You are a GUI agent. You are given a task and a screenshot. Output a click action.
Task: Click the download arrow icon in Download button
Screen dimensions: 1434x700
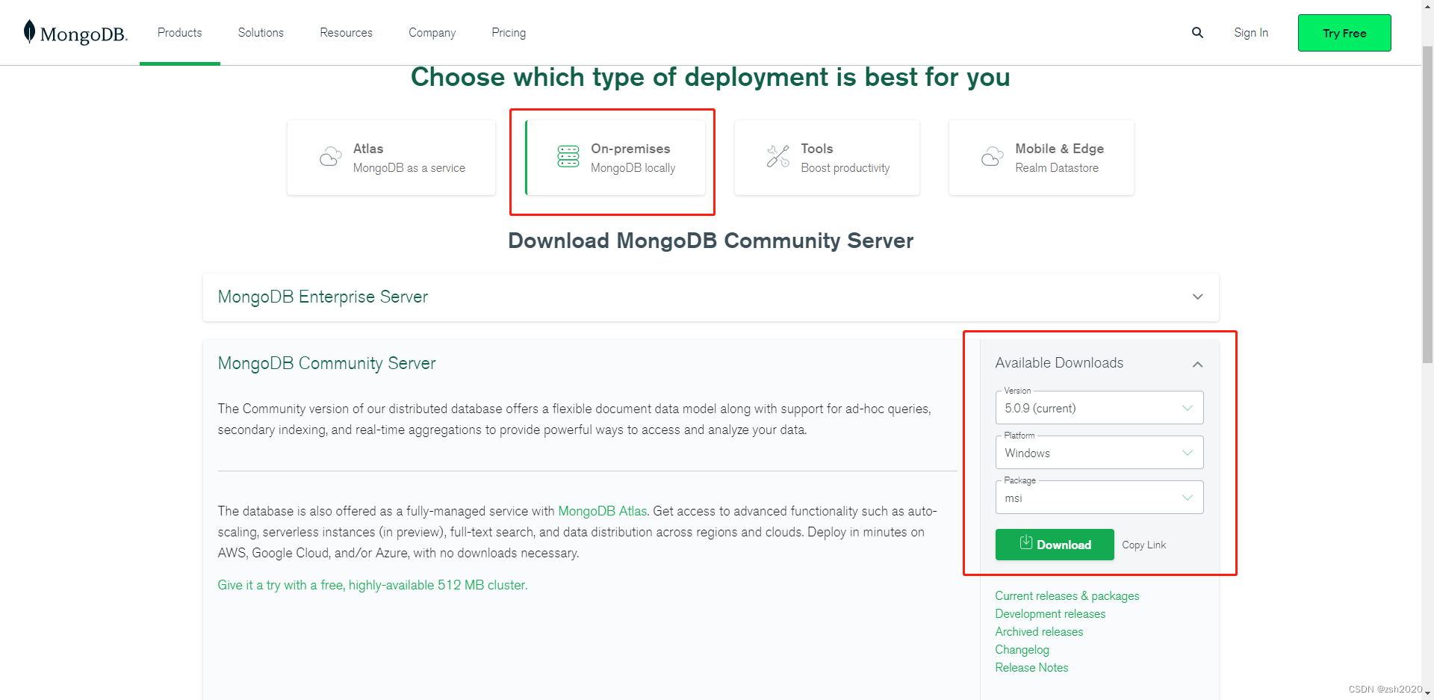(1026, 542)
